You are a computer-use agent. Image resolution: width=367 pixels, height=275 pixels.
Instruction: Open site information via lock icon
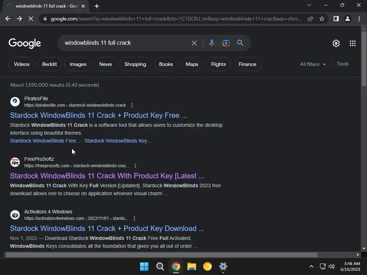click(45, 19)
